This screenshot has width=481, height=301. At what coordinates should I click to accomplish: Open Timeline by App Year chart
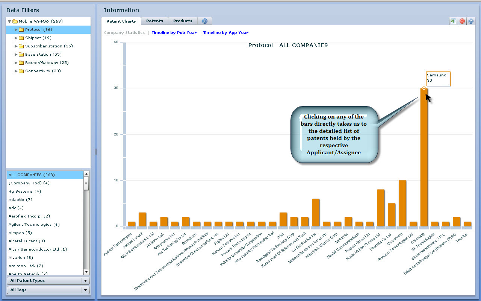225,33
